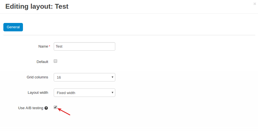The height and width of the screenshot is (131, 258).
Task: Click the Test text inside Name field
Action: click(x=59, y=46)
